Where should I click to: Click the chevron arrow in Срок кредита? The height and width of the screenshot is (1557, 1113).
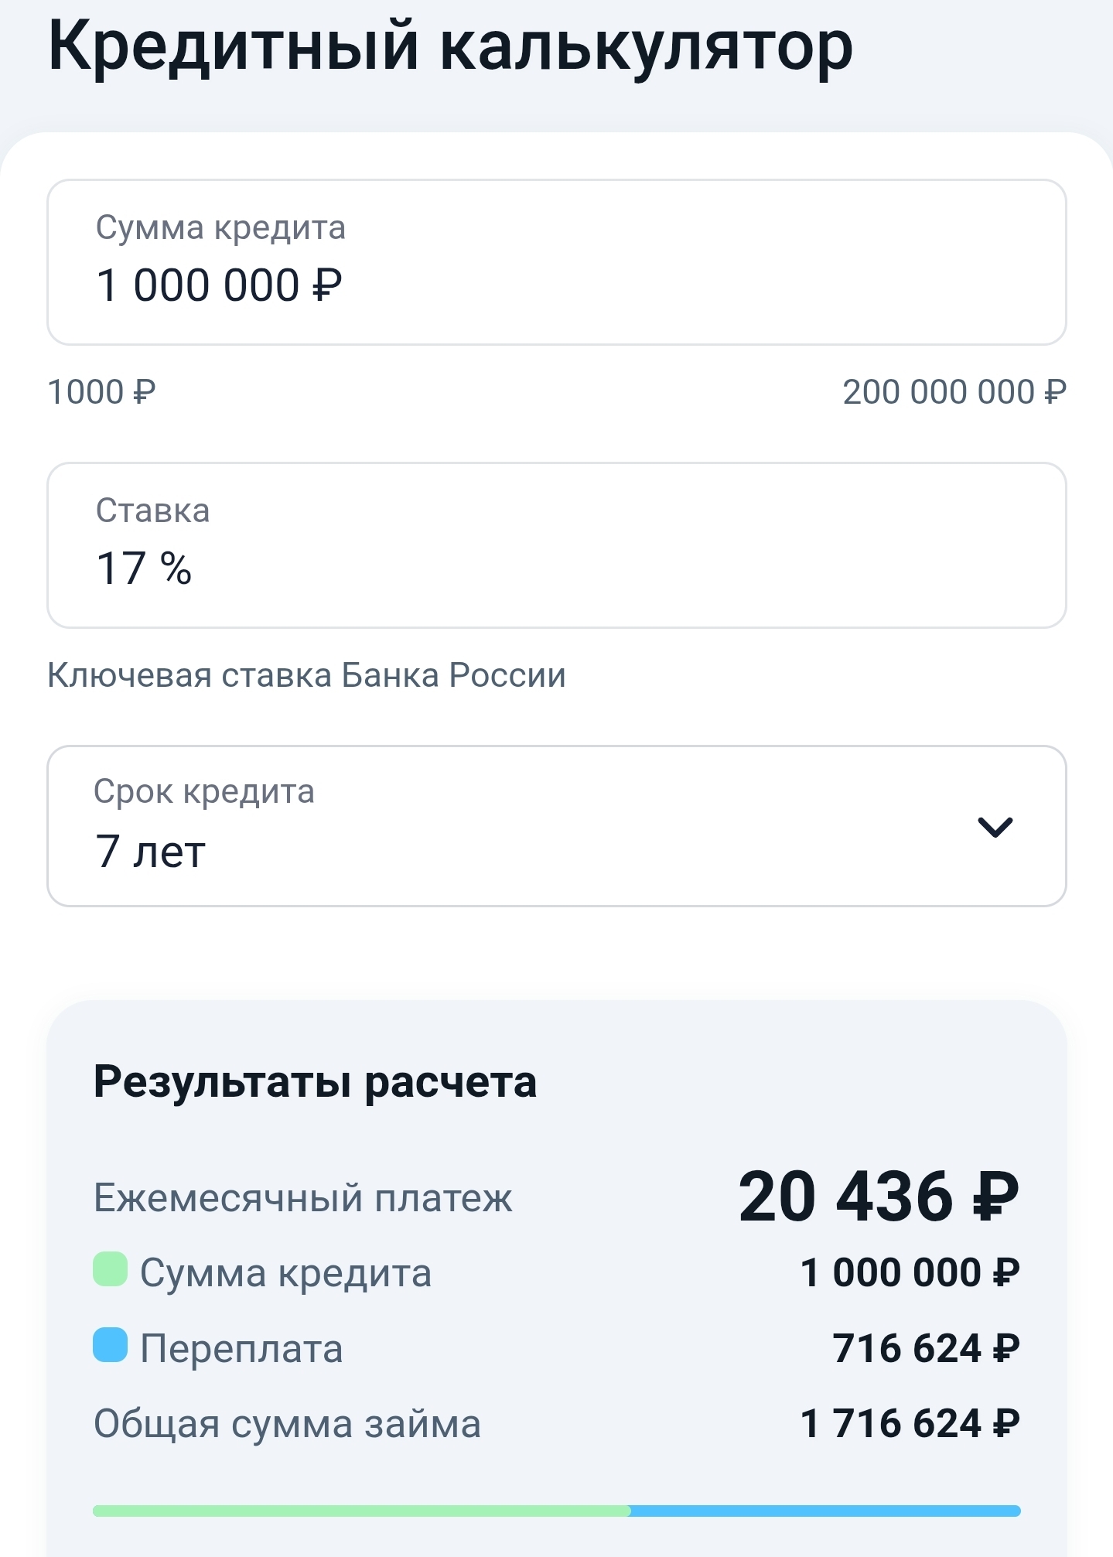click(995, 827)
